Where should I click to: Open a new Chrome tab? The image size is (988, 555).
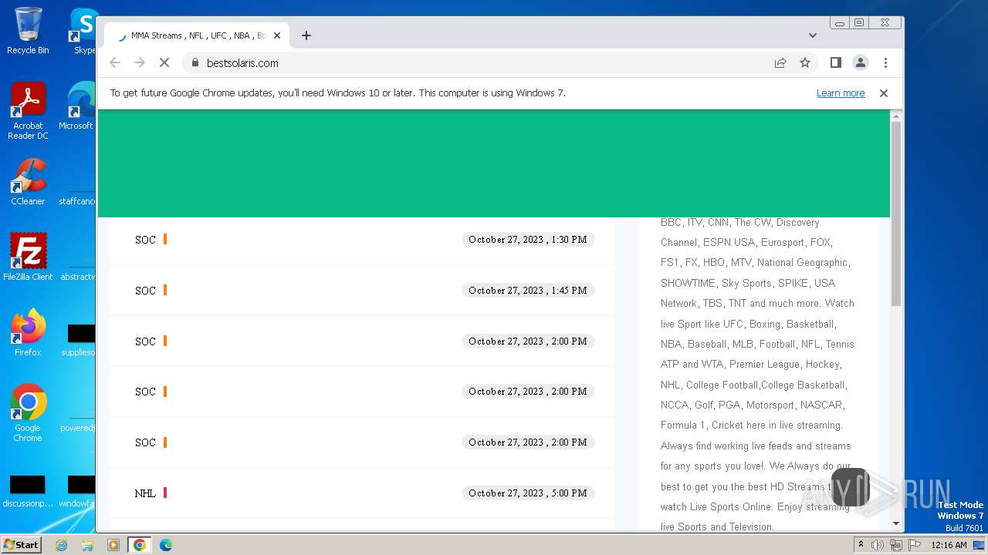point(306,35)
